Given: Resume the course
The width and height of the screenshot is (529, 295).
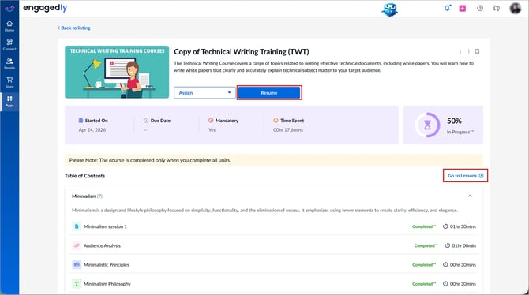Looking at the screenshot, I should tap(269, 93).
